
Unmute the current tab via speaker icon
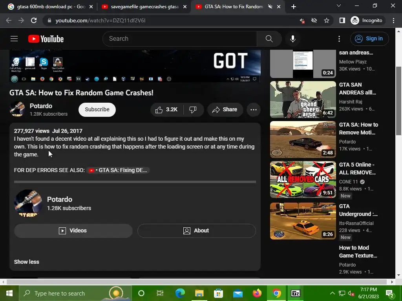[270, 7]
